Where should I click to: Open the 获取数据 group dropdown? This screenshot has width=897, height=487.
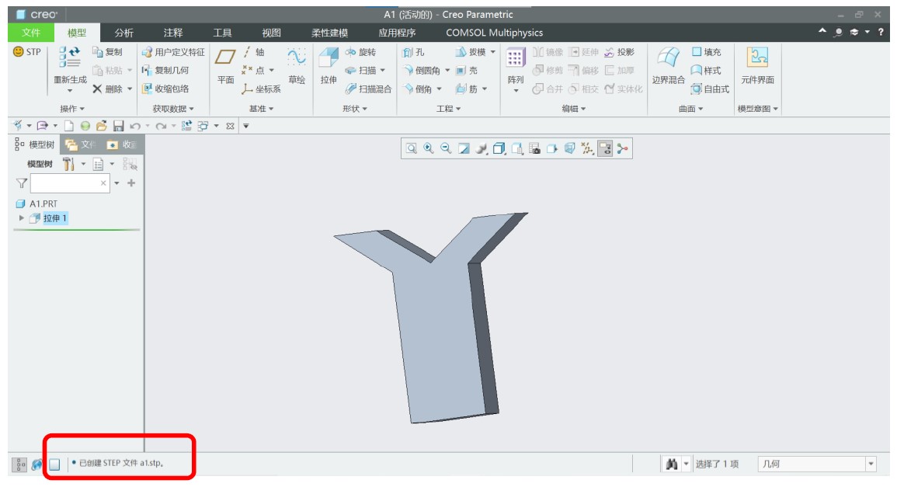pos(173,109)
